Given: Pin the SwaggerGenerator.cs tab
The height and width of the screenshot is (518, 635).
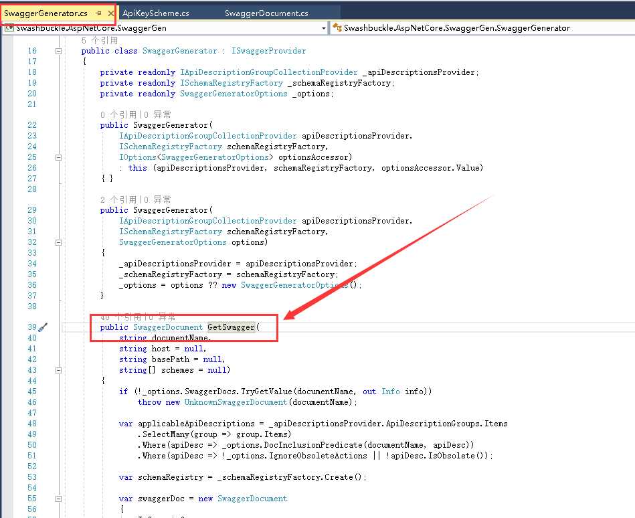Looking at the screenshot, I should [x=99, y=13].
